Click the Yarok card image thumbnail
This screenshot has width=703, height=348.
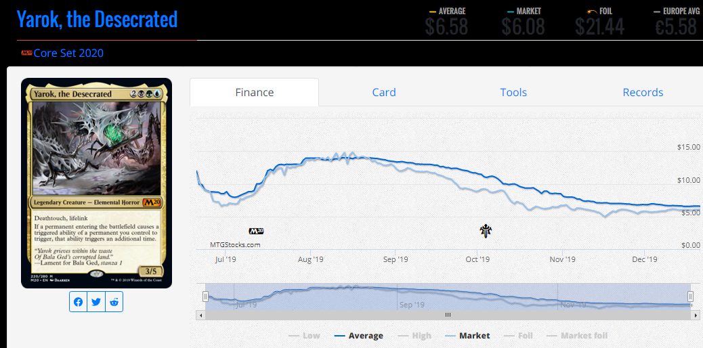[x=96, y=183]
